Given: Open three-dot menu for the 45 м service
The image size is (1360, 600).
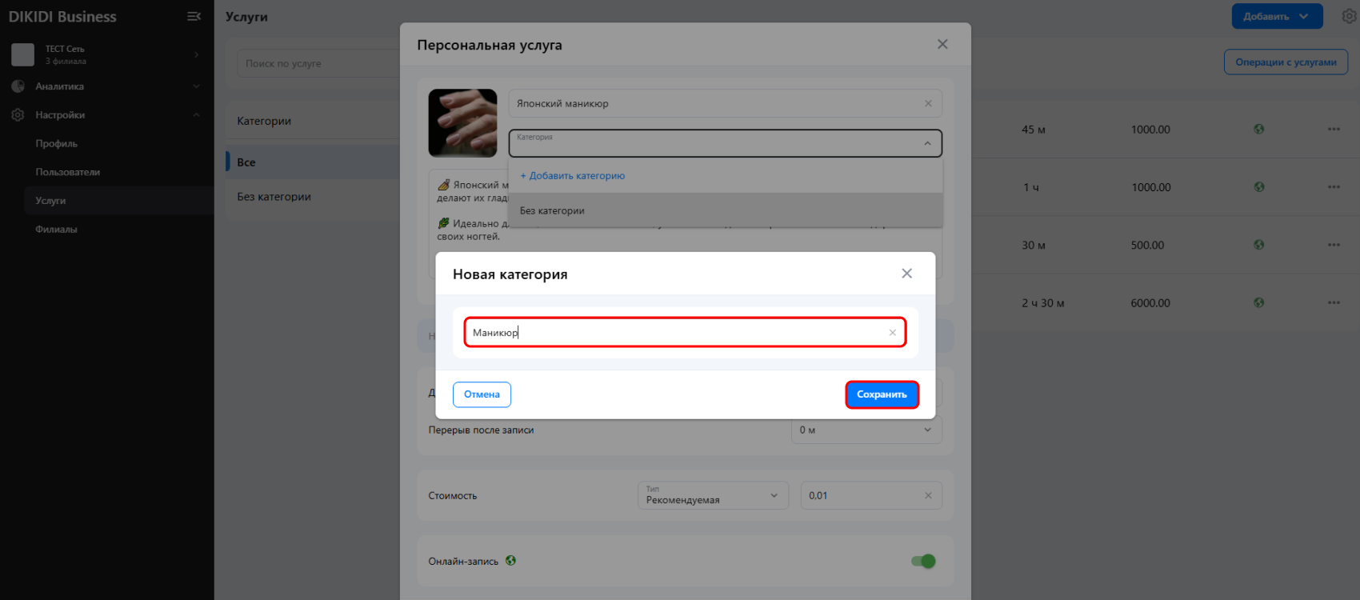Looking at the screenshot, I should click(1334, 130).
